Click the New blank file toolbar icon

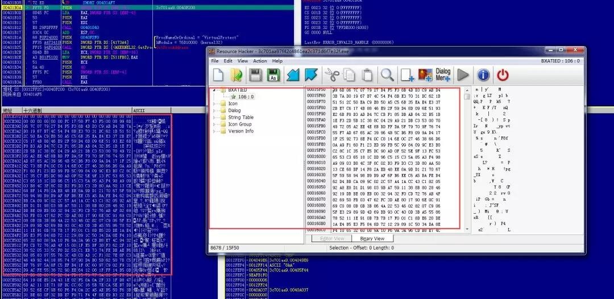coord(218,74)
